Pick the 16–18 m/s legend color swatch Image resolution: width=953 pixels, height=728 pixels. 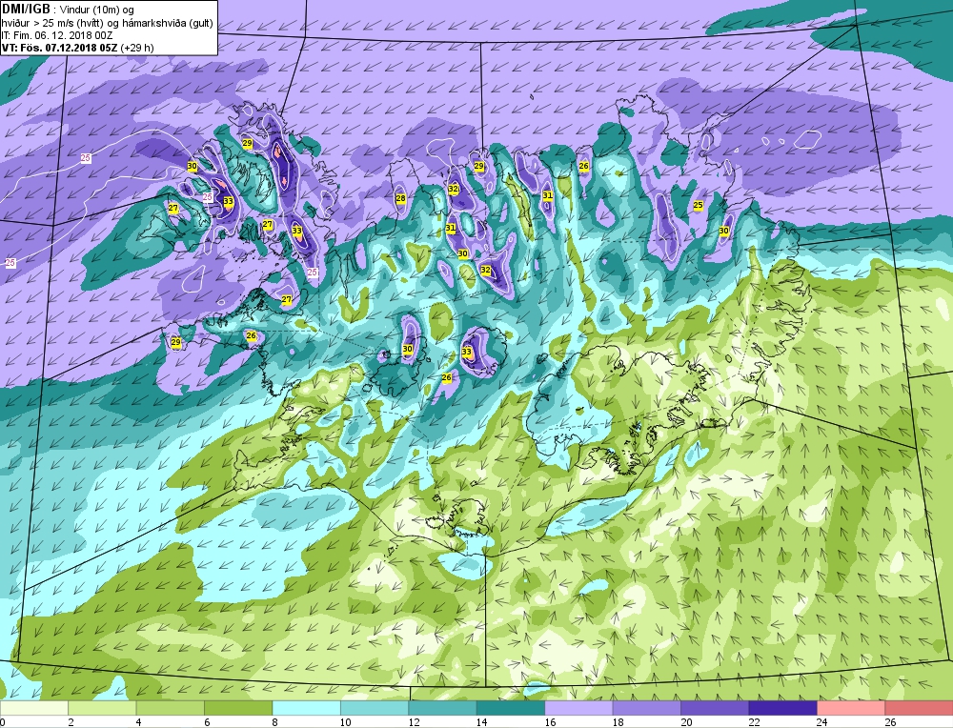coord(578,708)
